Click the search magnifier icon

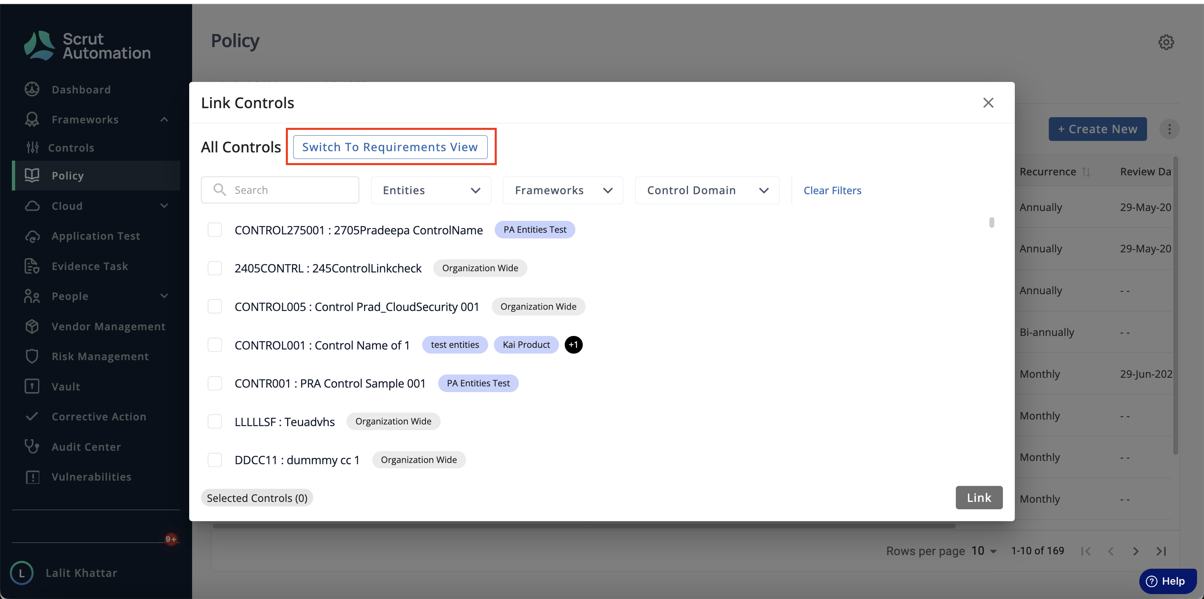220,189
